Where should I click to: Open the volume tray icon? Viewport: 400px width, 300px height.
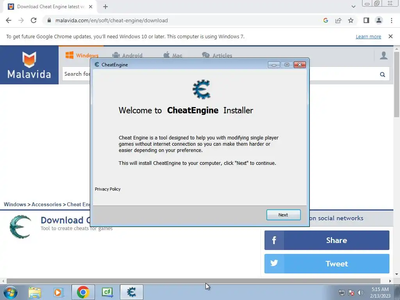pyautogui.click(x=361, y=293)
